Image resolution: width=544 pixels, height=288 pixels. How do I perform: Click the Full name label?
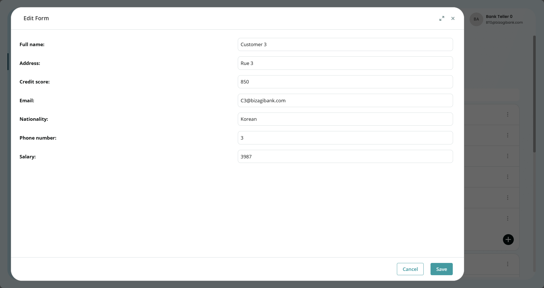pyautogui.click(x=32, y=44)
